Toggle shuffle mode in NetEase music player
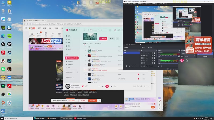Screen dimensions: 214x120 99,86
